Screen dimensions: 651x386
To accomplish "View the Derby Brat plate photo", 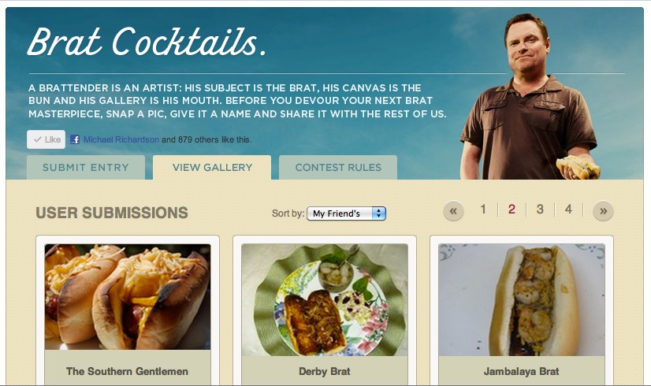I will pos(325,299).
